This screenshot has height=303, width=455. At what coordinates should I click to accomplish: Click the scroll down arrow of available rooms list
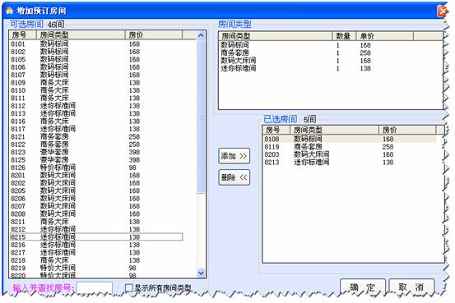(x=201, y=273)
